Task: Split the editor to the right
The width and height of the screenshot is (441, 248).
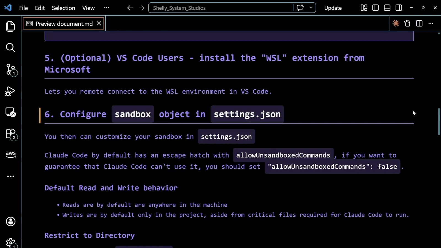Action: (419, 23)
